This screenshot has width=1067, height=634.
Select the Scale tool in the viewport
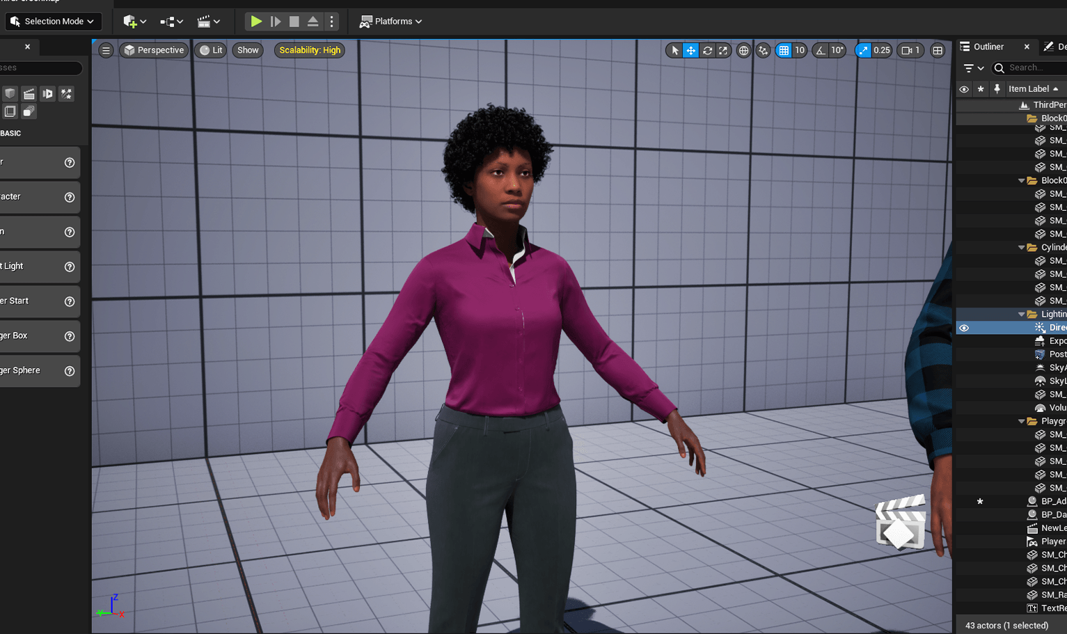pyautogui.click(x=723, y=50)
